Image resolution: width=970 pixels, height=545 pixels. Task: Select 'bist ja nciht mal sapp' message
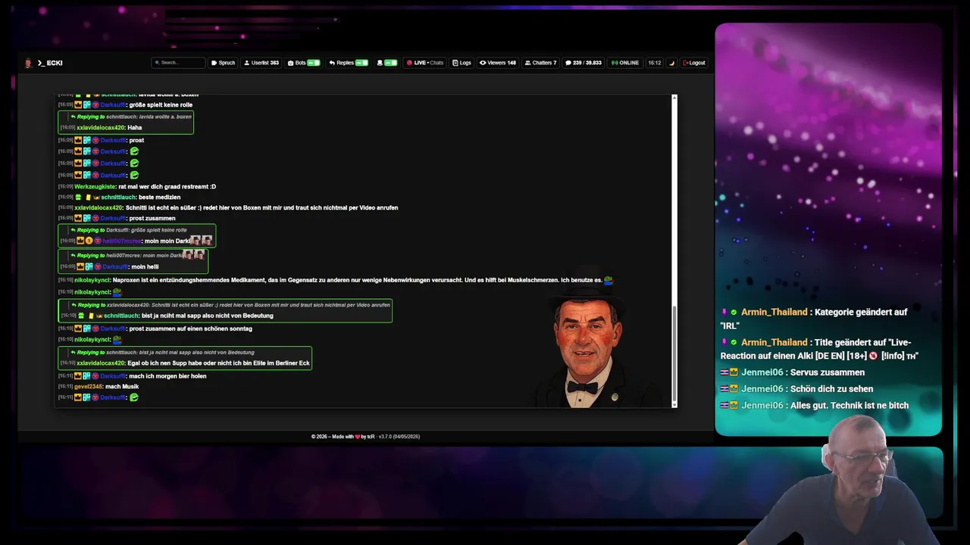point(207,316)
